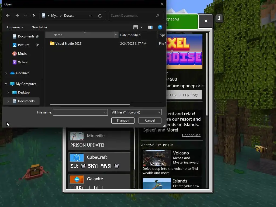Open the Islands game thumbnail

click(157, 184)
